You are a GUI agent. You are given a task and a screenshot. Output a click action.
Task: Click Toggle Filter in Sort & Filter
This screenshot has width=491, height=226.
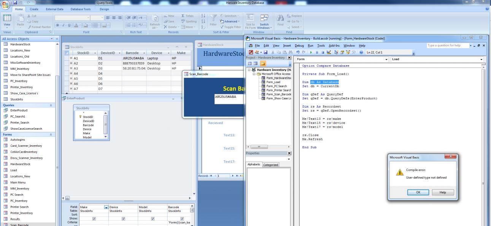point(231,27)
